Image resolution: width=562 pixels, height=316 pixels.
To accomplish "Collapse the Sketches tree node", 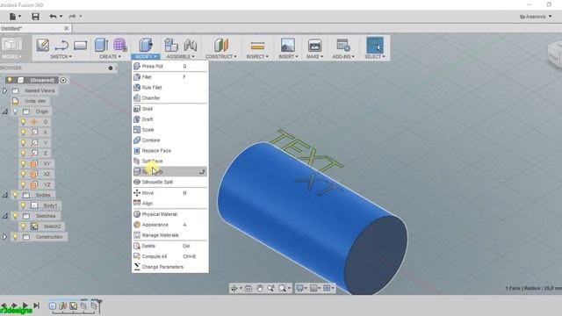I will pyautogui.click(x=4, y=216).
